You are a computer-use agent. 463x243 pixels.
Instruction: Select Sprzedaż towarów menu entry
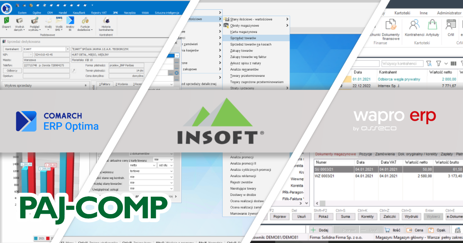243,38
